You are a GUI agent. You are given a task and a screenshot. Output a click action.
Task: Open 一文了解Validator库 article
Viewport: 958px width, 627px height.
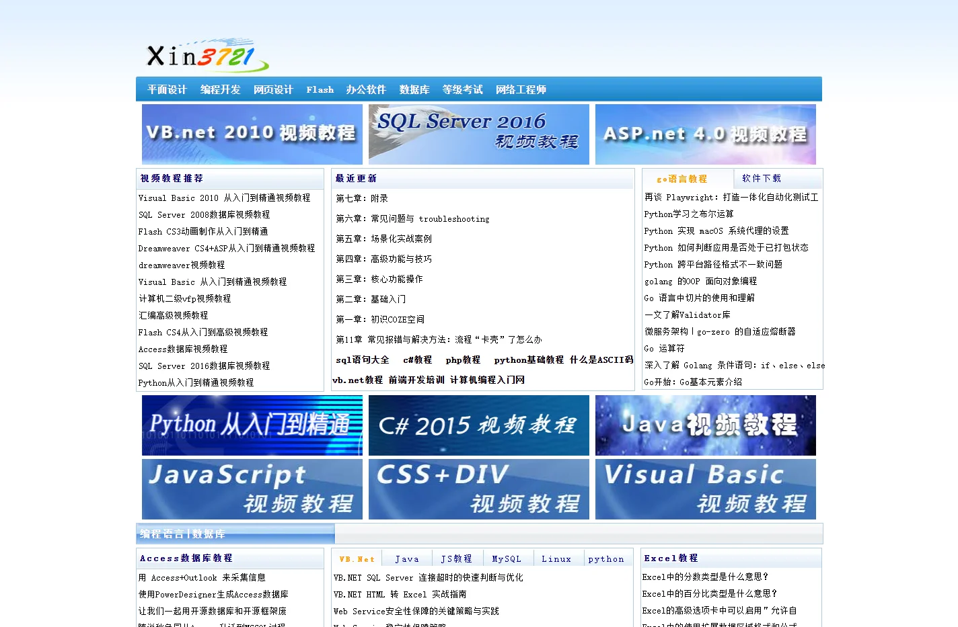(687, 315)
